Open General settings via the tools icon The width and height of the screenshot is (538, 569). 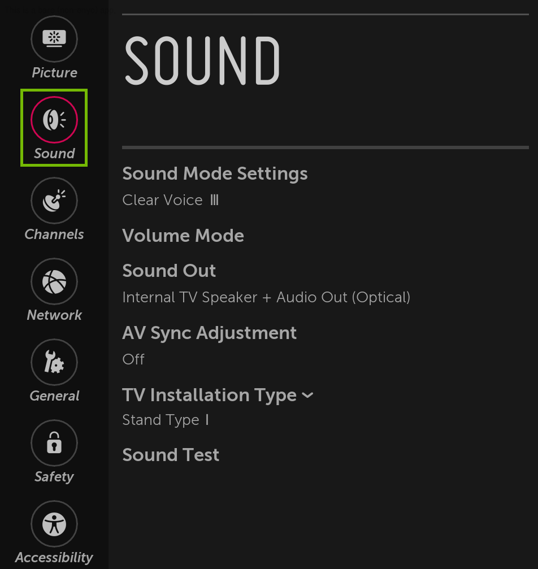click(54, 362)
